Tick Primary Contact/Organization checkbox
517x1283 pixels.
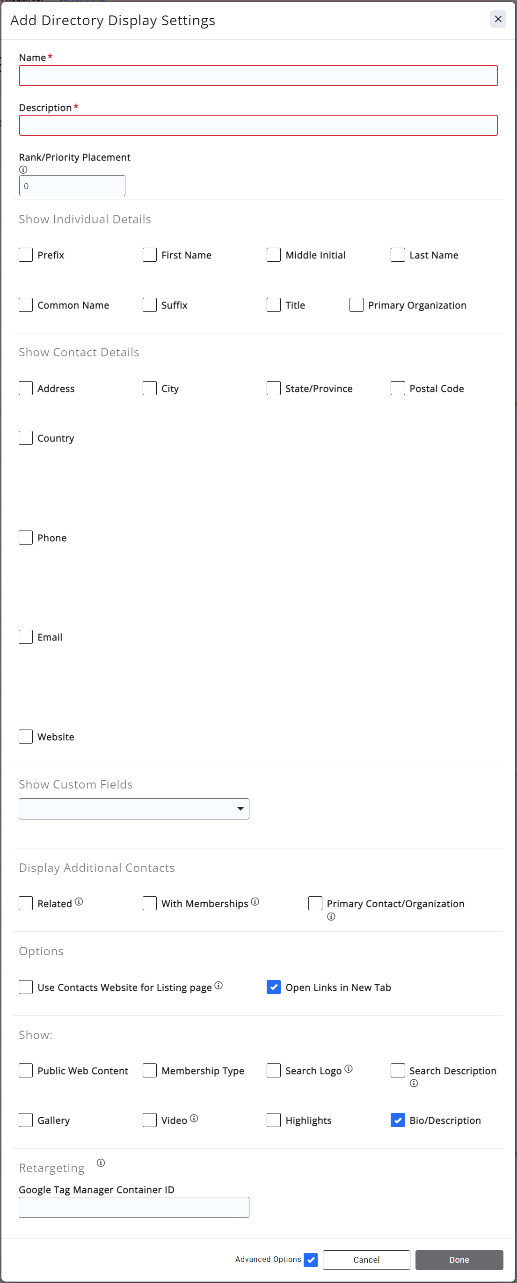coord(315,903)
